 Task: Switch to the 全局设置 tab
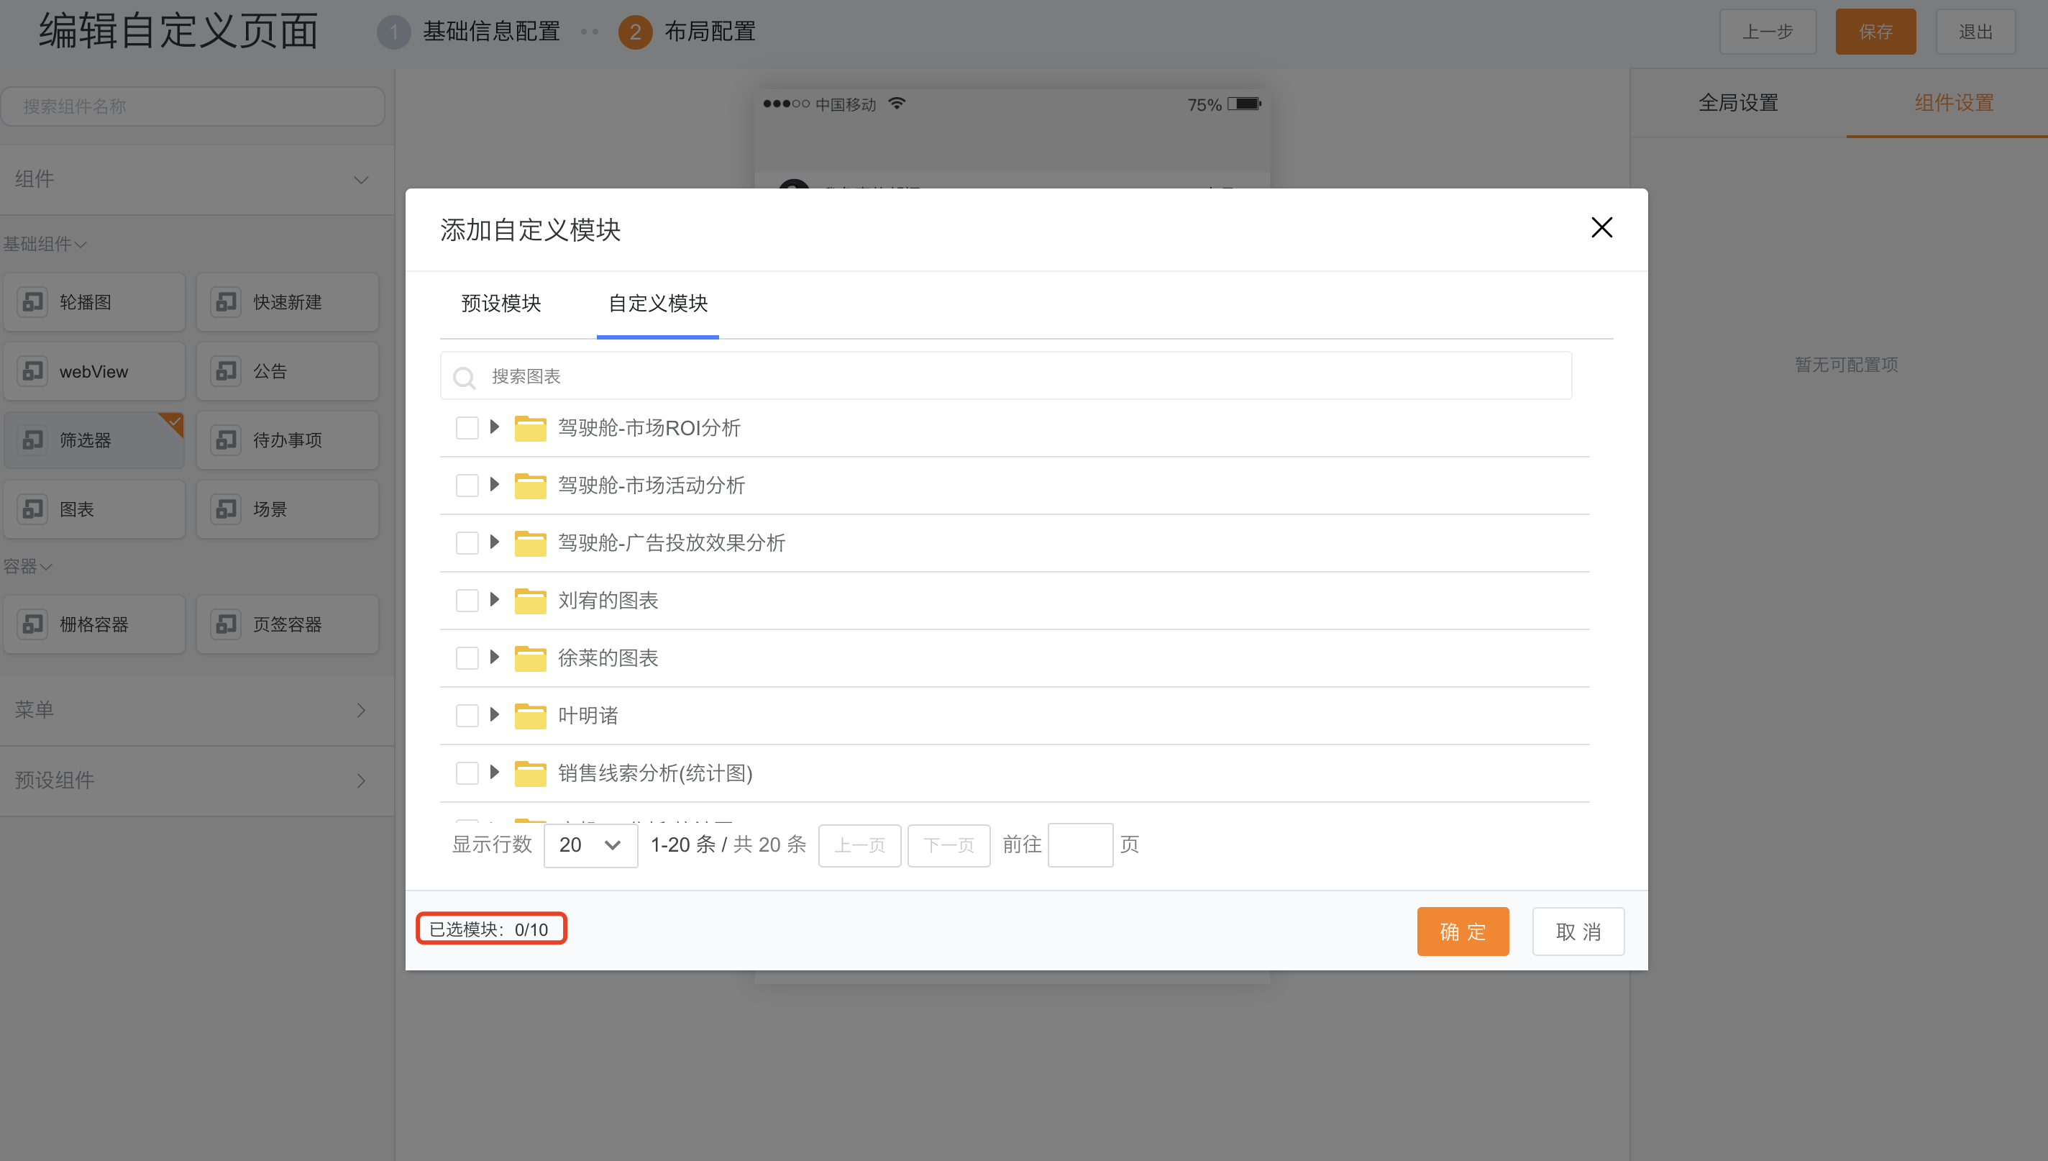click(x=1738, y=103)
